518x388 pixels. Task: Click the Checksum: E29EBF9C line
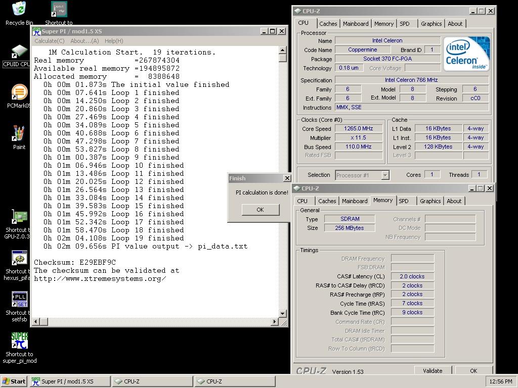(x=75, y=262)
